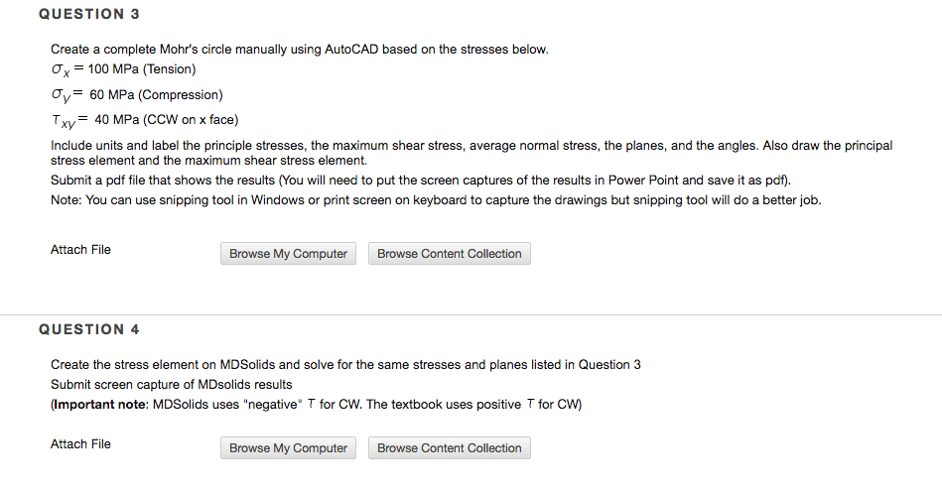The image size is (942, 494).
Task: Click Browse Content Collection under Question 3
Action: coord(449,254)
